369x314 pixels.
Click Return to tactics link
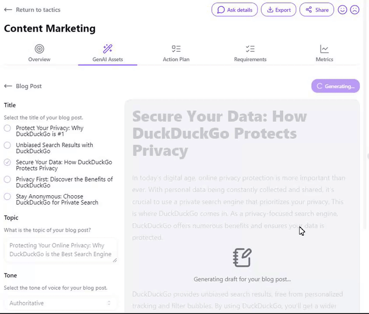point(32,10)
